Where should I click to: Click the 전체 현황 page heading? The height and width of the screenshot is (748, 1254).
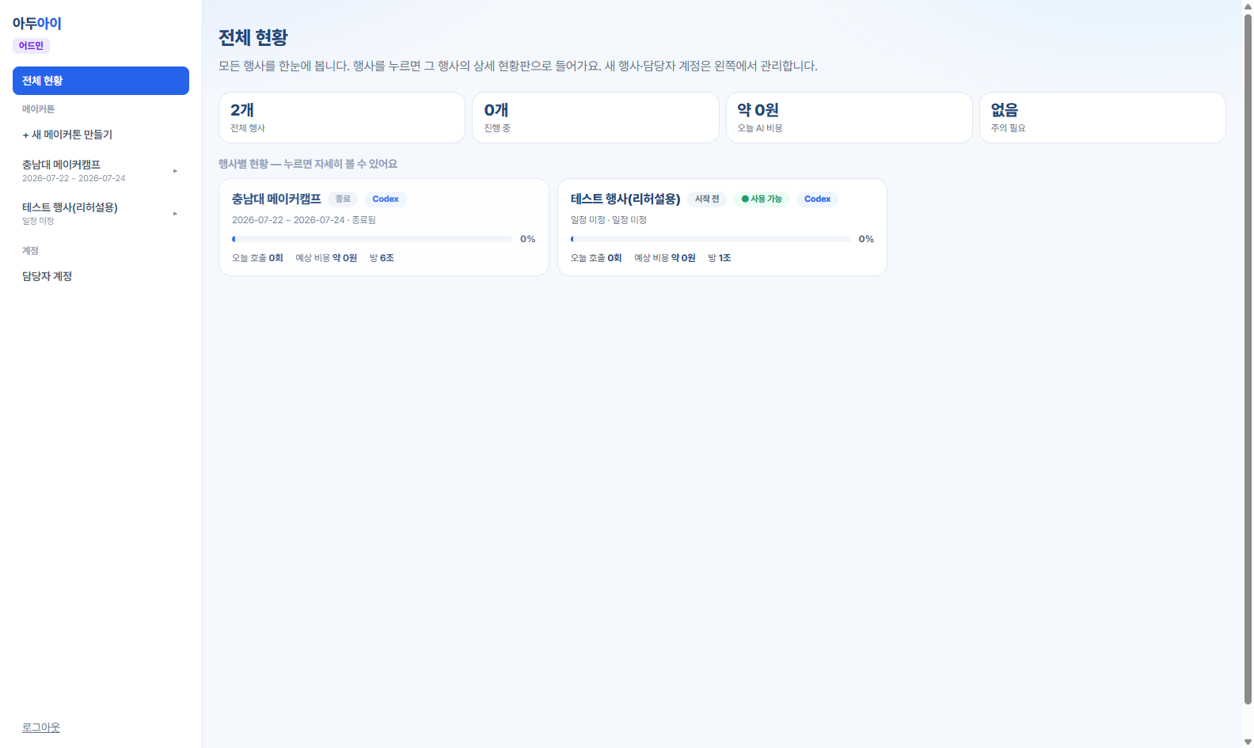[253, 37]
